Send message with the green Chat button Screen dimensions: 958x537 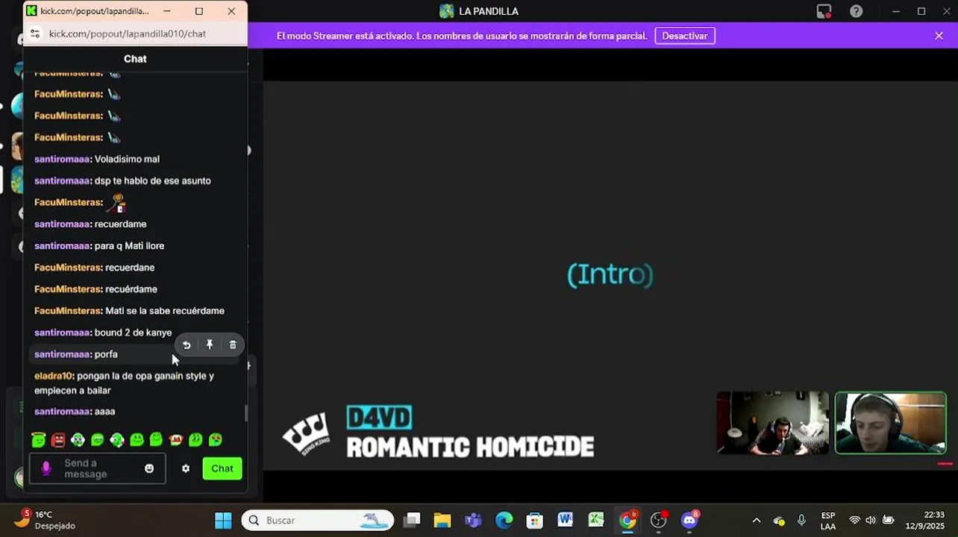pos(222,468)
